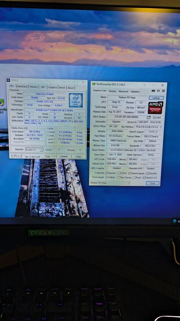Toggle the PhysX checkbox

(134, 177)
